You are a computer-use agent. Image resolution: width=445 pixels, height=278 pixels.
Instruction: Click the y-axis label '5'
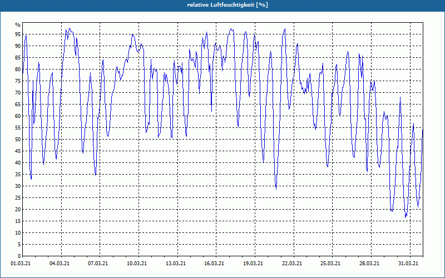tap(19, 245)
